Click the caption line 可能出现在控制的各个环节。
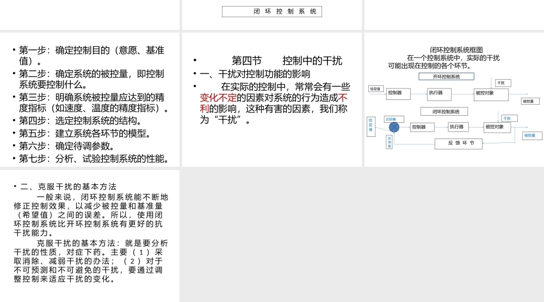This screenshot has height=302, width=544. point(429,66)
